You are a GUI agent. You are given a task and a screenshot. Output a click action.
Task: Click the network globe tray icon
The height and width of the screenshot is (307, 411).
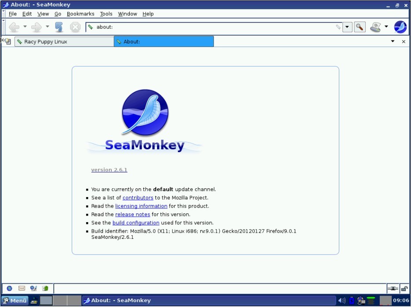(361, 300)
